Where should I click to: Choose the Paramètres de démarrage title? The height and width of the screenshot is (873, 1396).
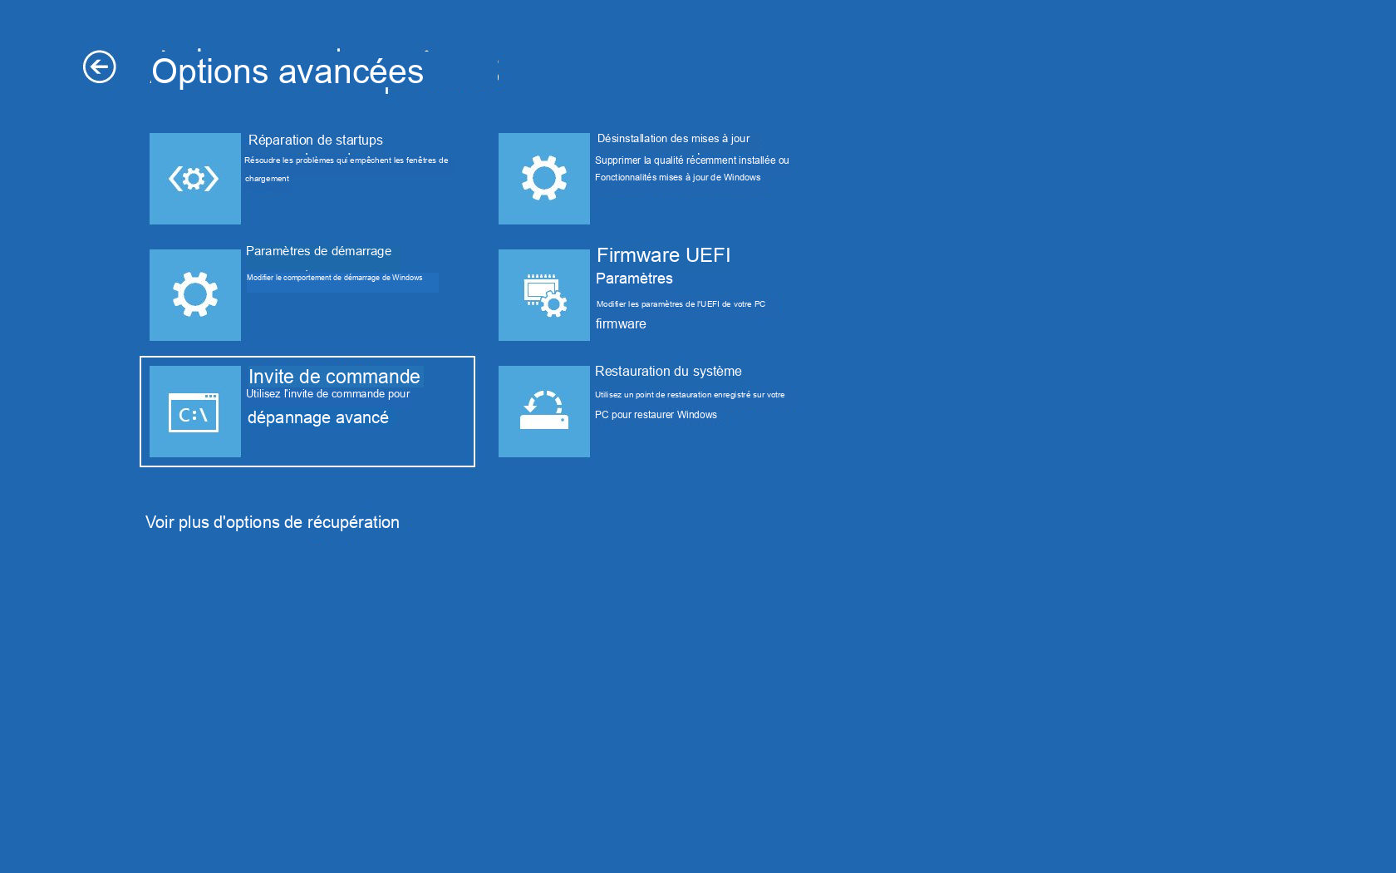pos(318,251)
